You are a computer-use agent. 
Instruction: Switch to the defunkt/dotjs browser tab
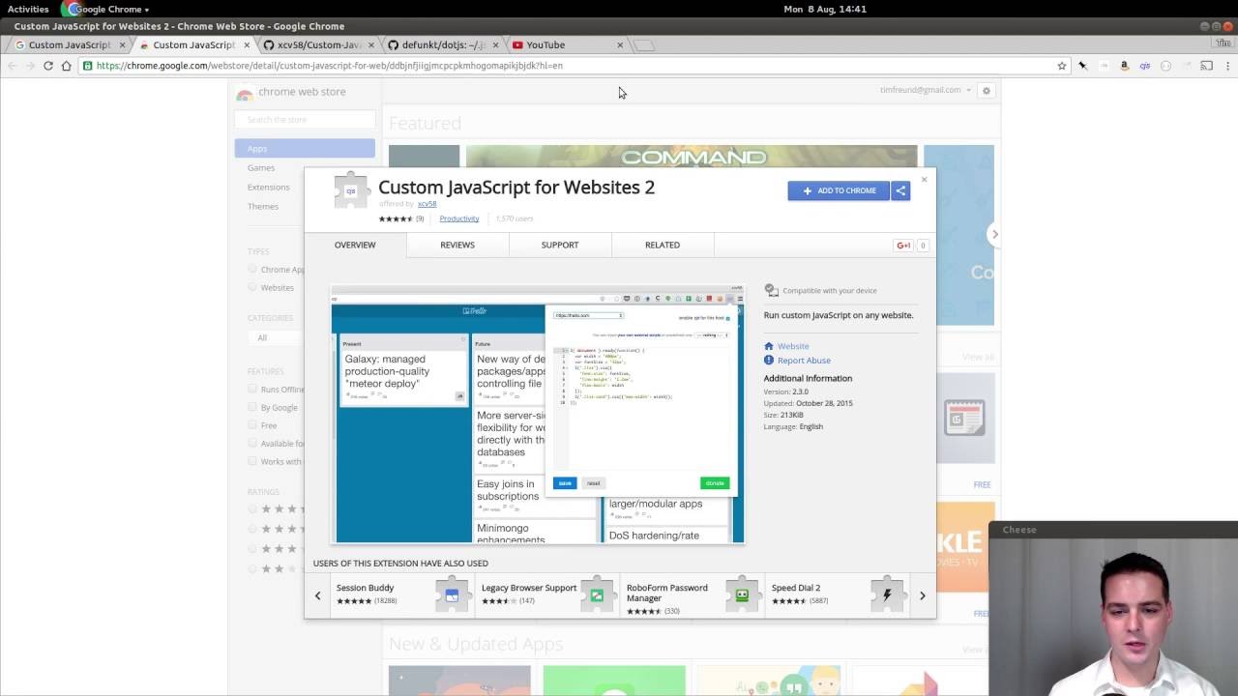[443, 44]
